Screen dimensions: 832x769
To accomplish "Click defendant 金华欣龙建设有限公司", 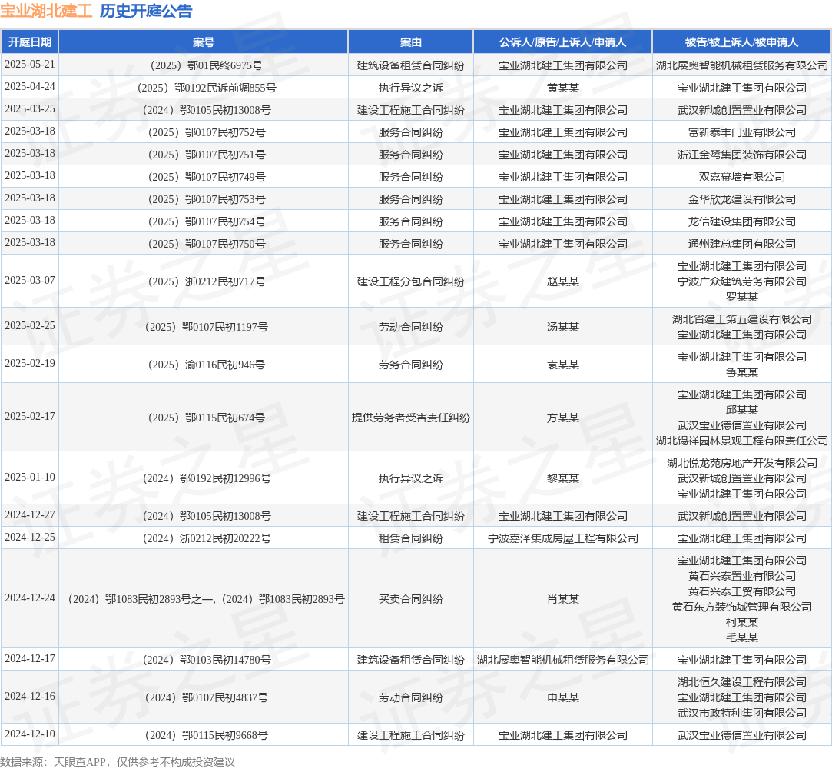I will click(x=742, y=199).
